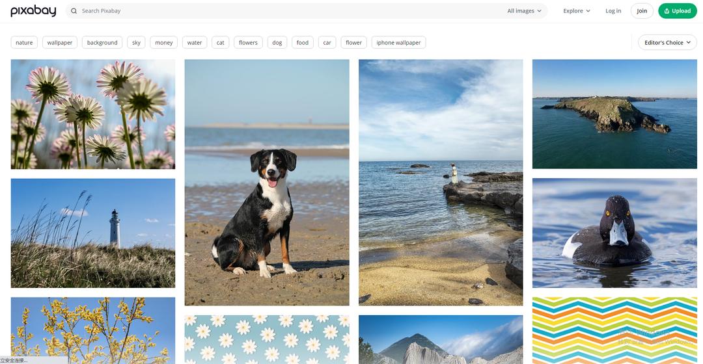The height and width of the screenshot is (364, 703).
Task: Open the All images dropdown
Action: click(x=524, y=11)
